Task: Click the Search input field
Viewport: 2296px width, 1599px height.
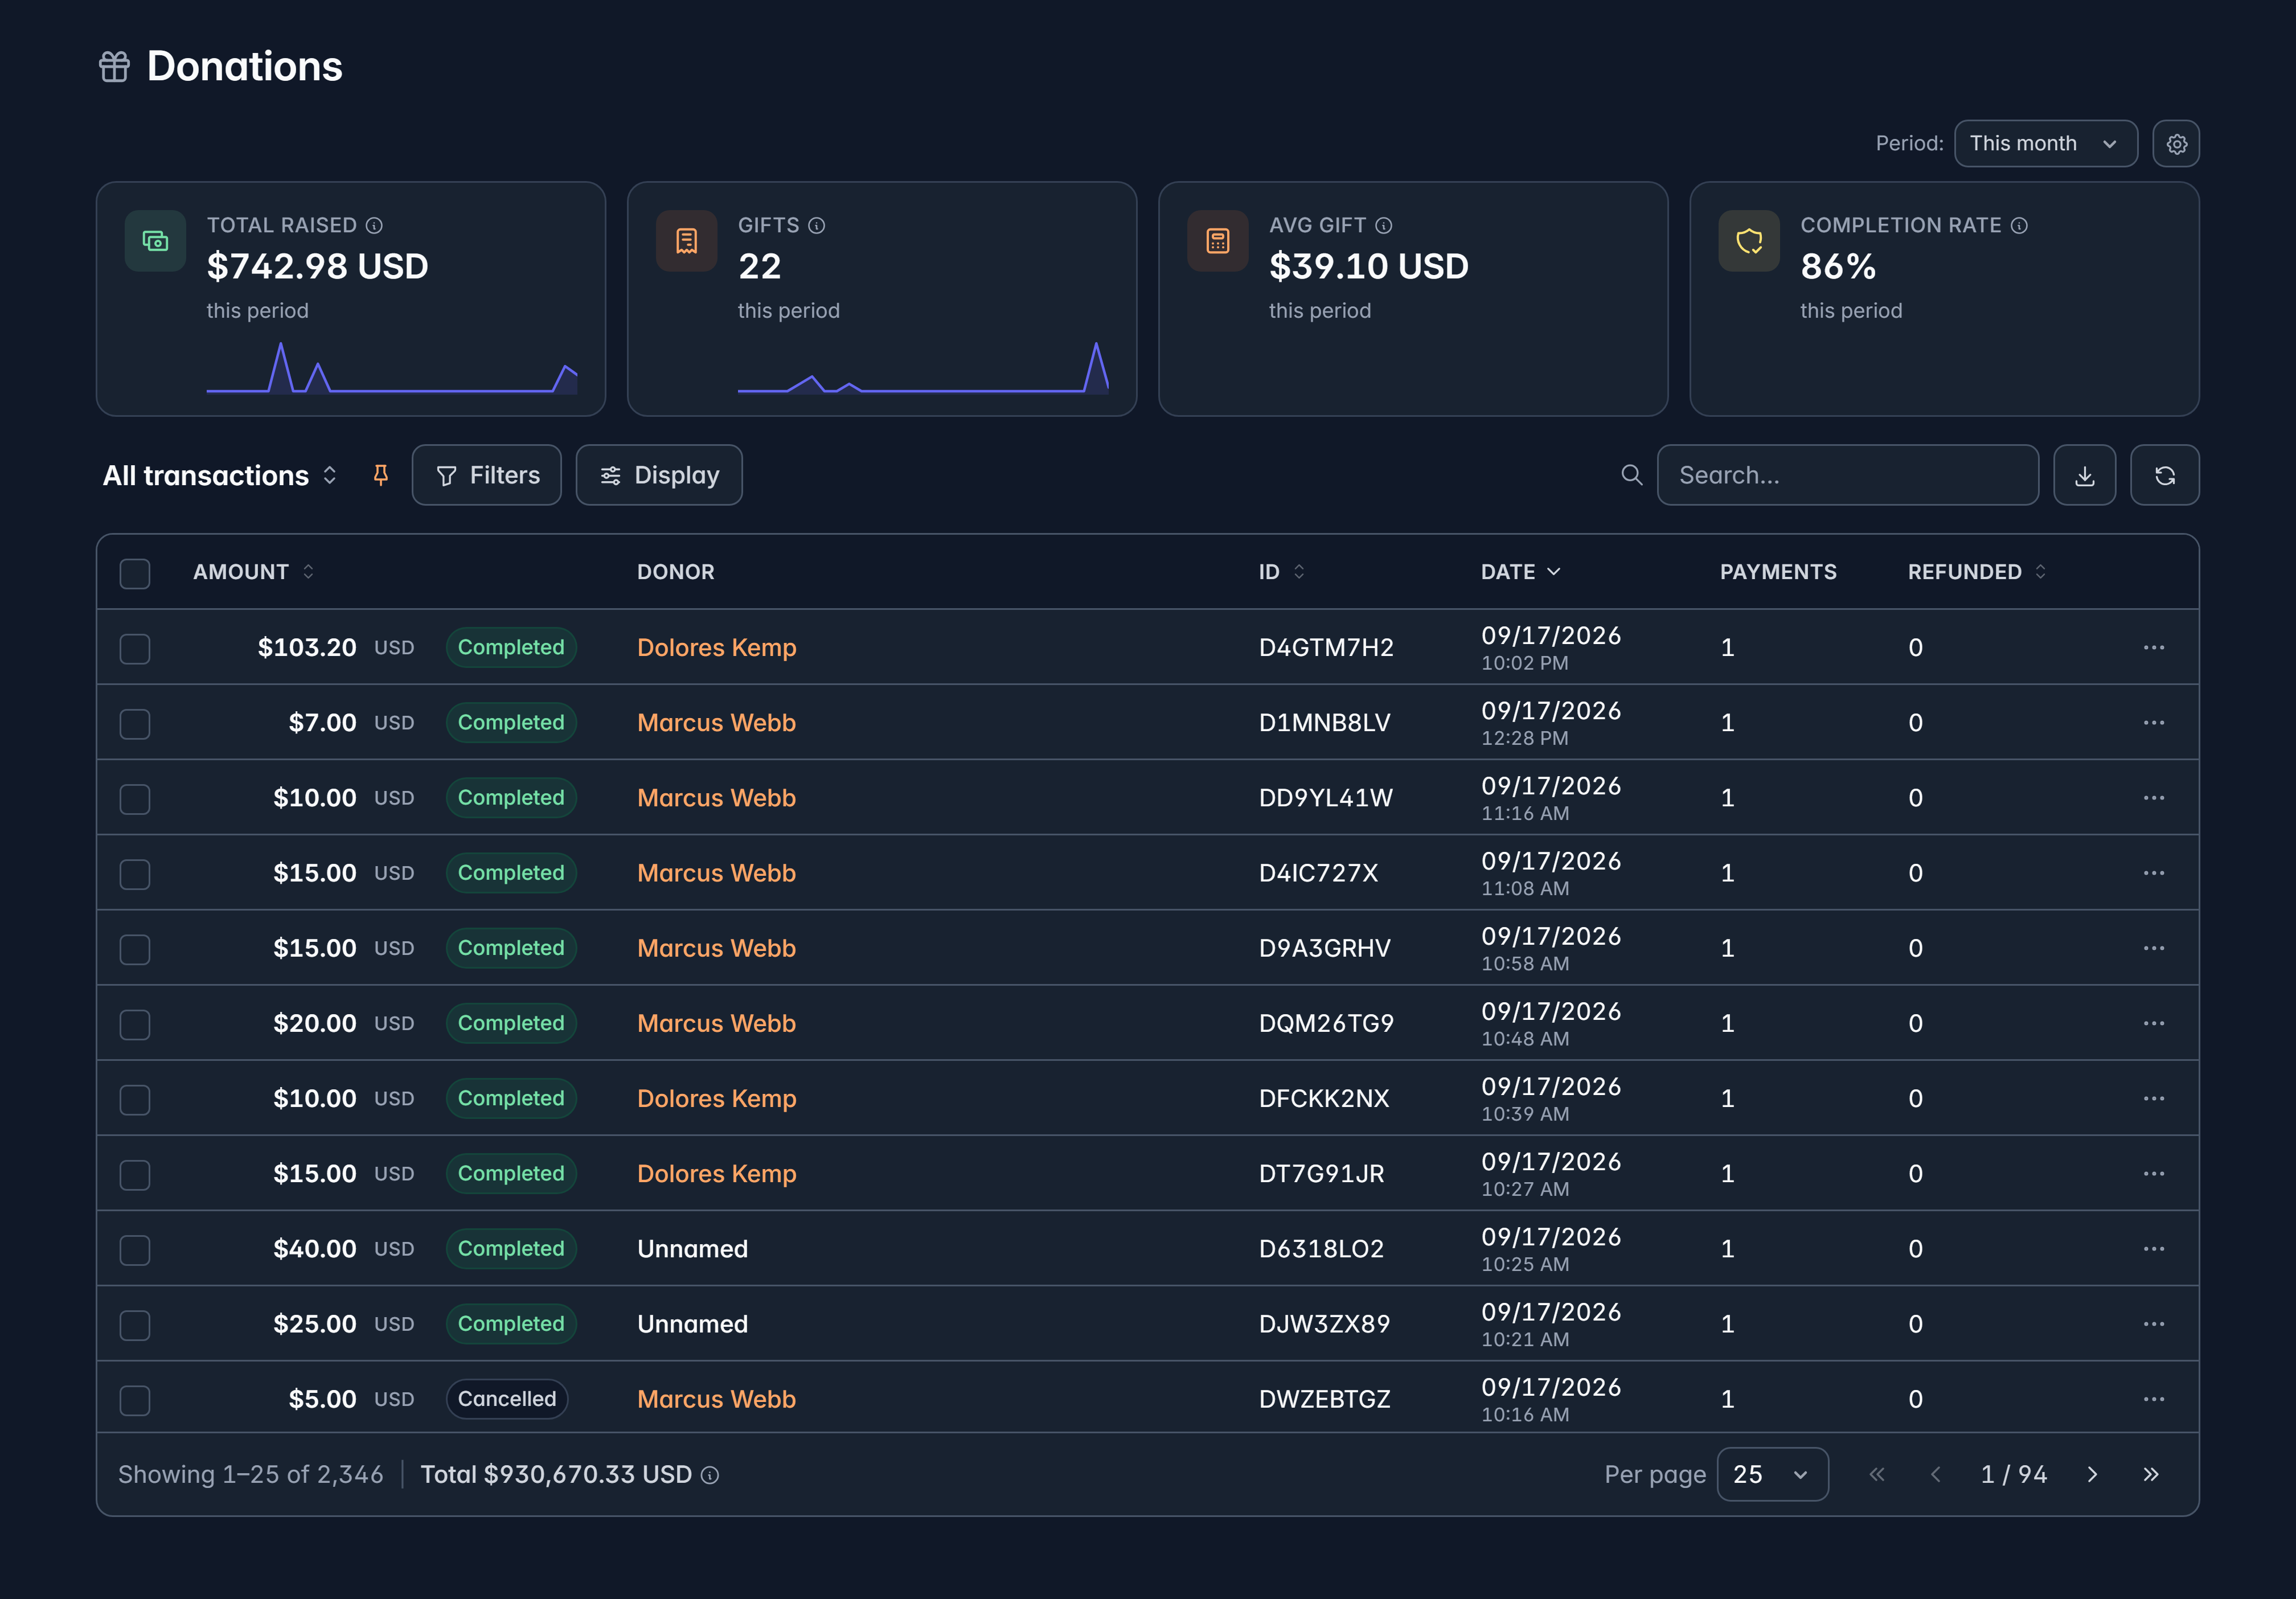Action: tap(1847, 475)
